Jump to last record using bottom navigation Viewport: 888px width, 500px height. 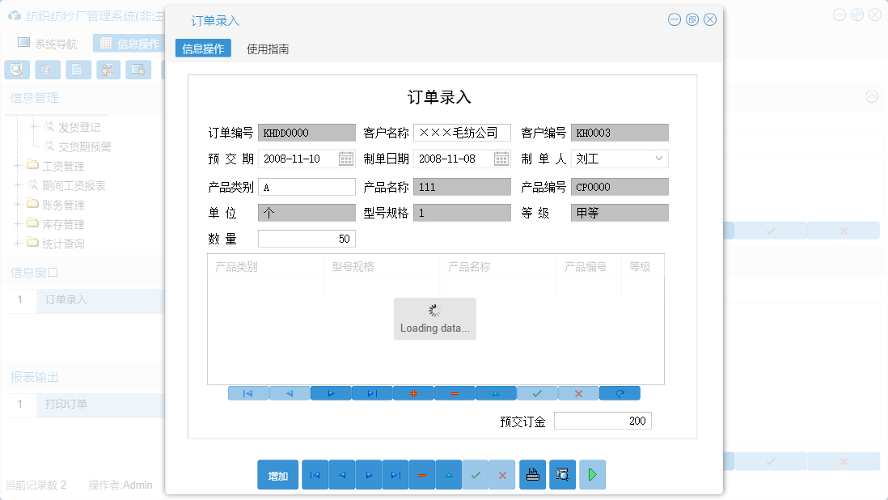point(395,475)
